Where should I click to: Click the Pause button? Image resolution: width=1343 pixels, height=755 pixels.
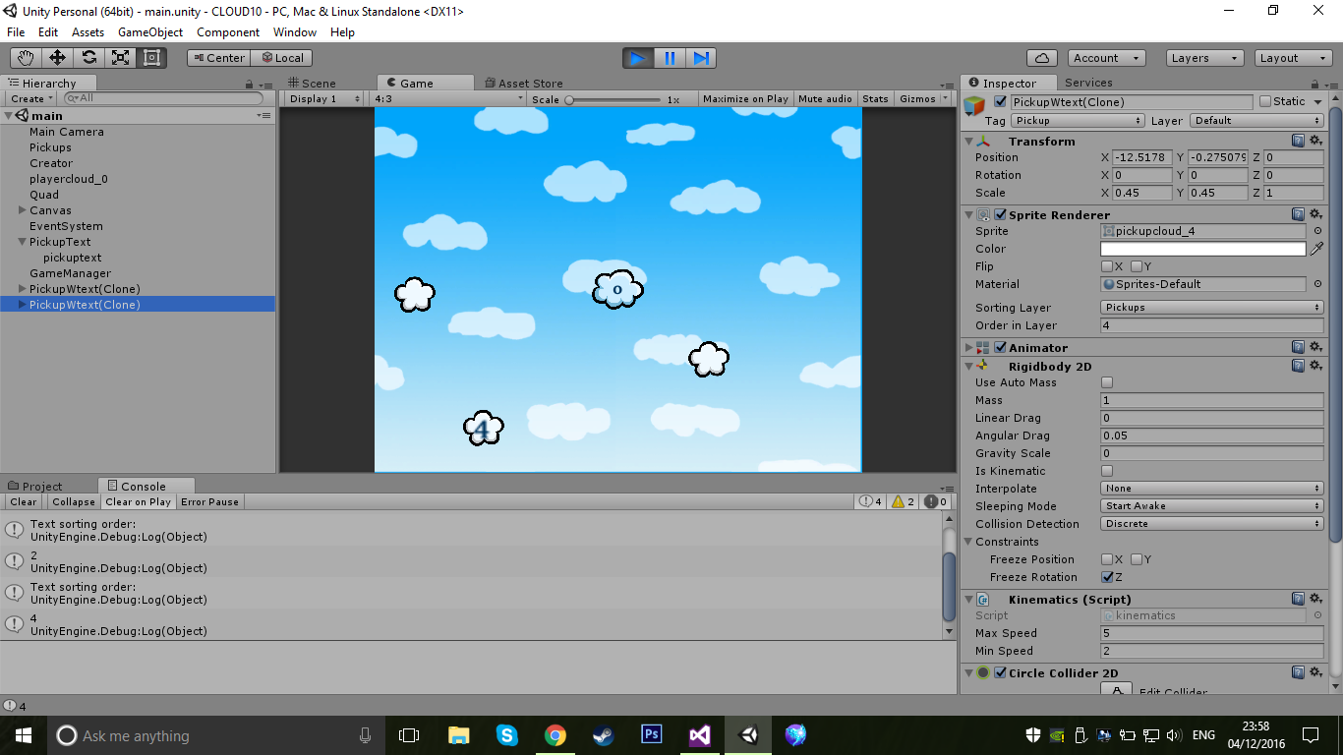pyautogui.click(x=670, y=58)
